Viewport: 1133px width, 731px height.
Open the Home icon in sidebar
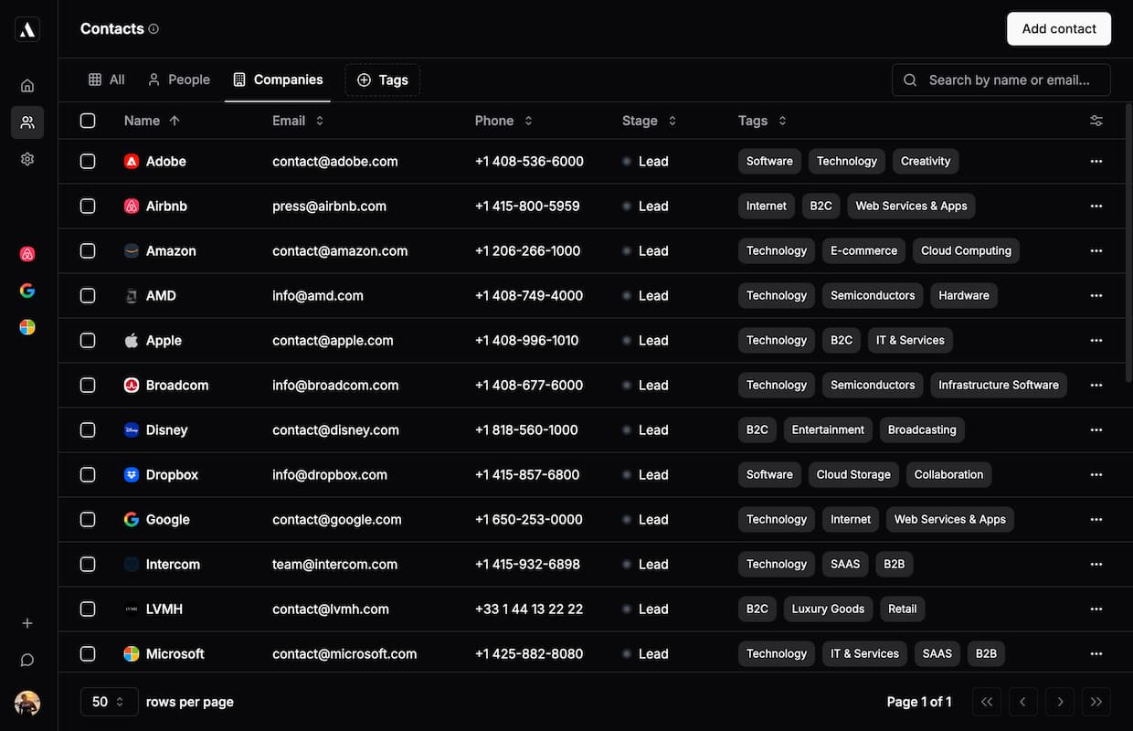[27, 86]
